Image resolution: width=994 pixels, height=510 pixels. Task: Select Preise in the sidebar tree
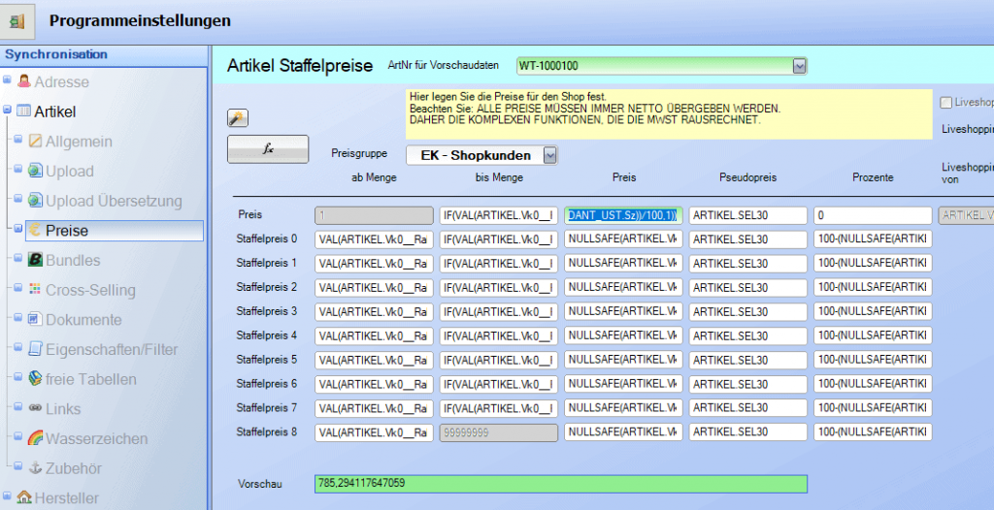[x=66, y=231]
